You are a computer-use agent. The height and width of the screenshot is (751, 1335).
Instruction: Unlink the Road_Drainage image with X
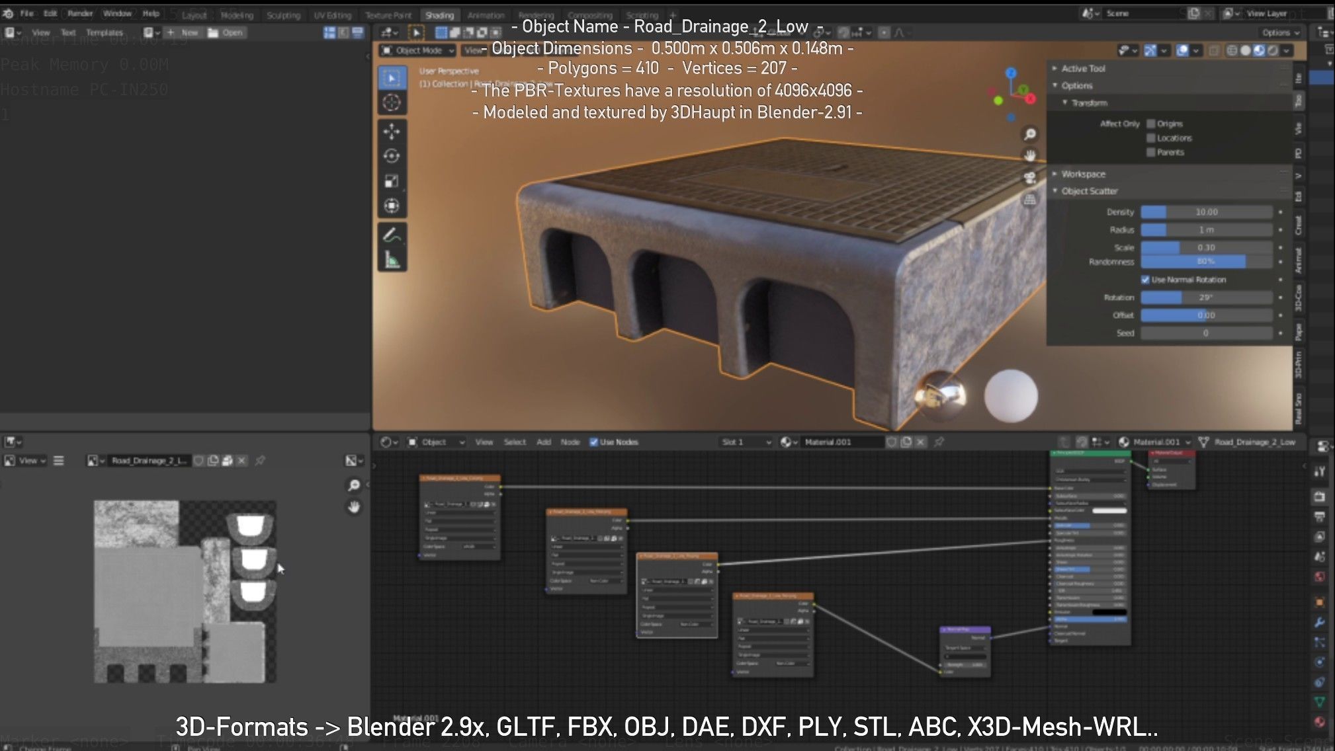241,460
